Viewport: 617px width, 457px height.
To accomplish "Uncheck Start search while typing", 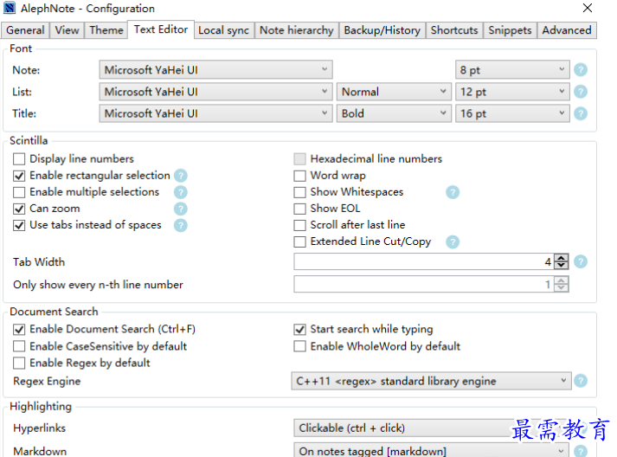I will (299, 329).
